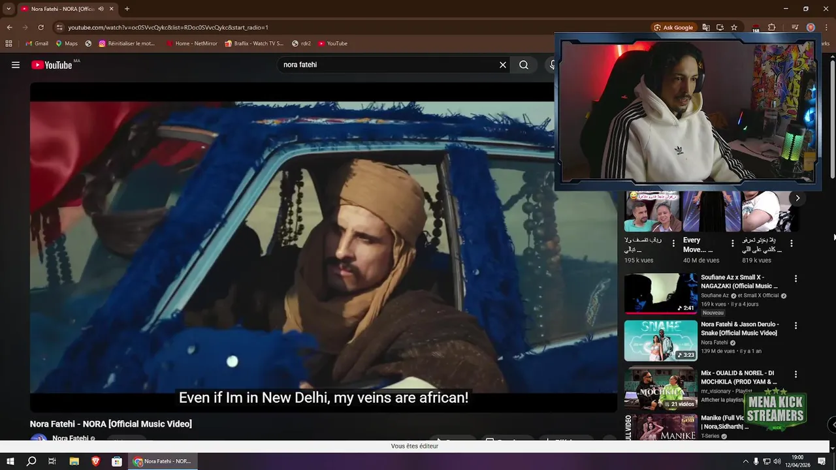
Task: Open the system volume icon
Action: pyautogui.click(x=777, y=462)
